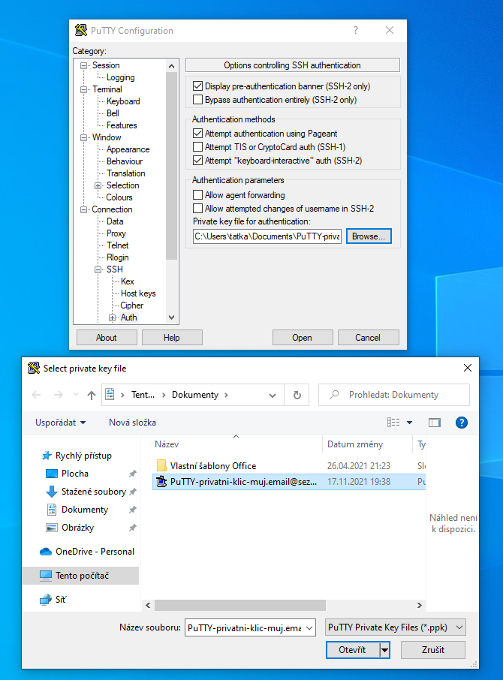503x680 pixels.
Task: Select Cipher category
Action: (132, 305)
